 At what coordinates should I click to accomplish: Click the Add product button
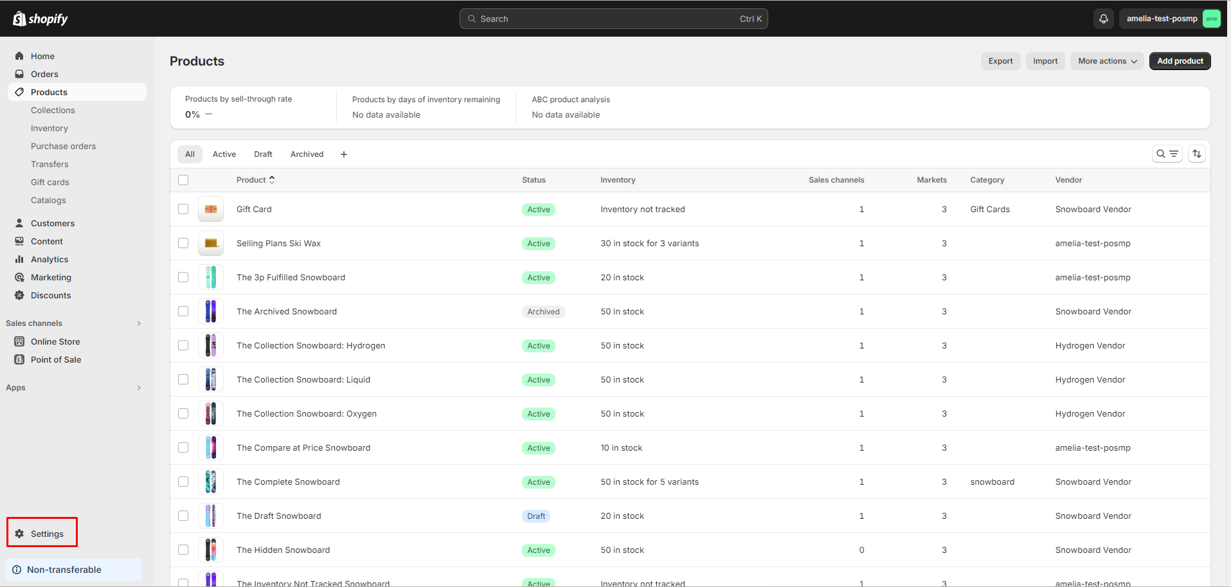[1180, 60]
